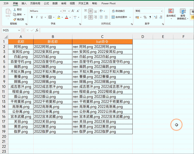The height and width of the screenshot is (154, 194).
Task: Click the select-all corner triangle
Action: (x=6, y=37)
